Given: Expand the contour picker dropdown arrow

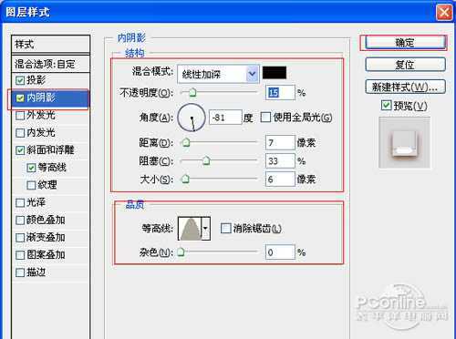Looking at the screenshot, I should [x=206, y=229].
